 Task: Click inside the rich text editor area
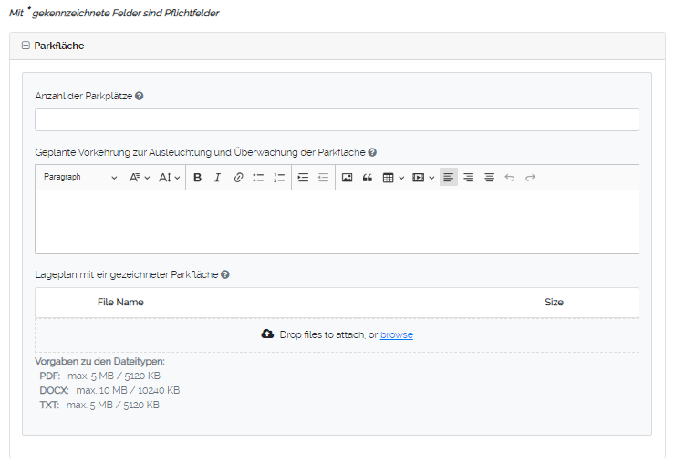click(337, 221)
